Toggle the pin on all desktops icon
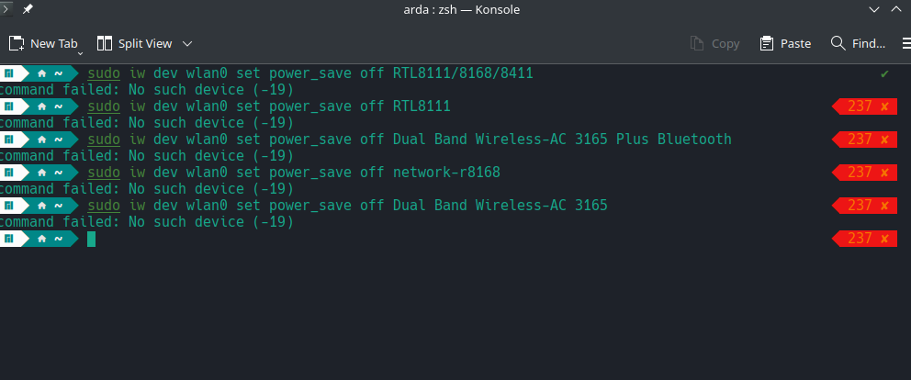This screenshot has width=911, height=380. (28, 9)
